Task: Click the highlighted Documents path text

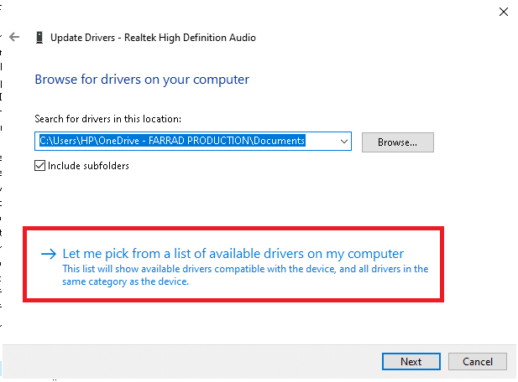Action: (171, 142)
